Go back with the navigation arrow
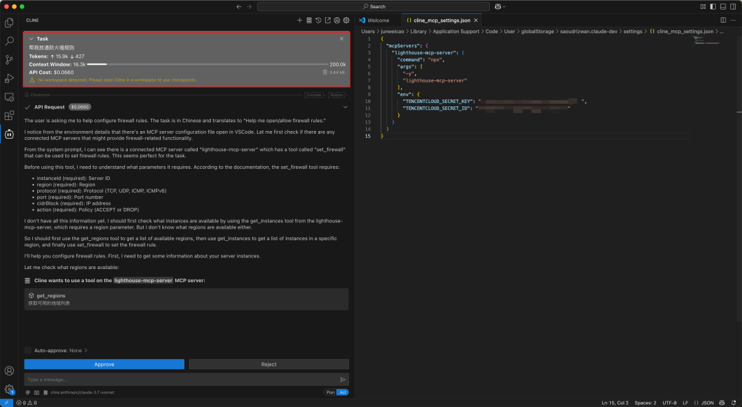Screen dimensions: 742x407 coord(239,7)
